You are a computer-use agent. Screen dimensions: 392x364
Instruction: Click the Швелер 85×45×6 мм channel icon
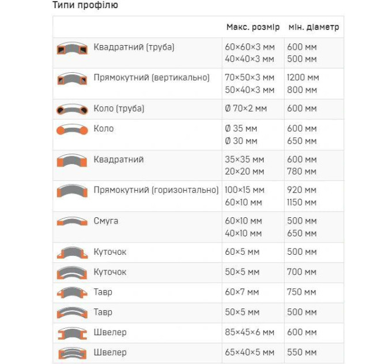[x=72, y=333]
